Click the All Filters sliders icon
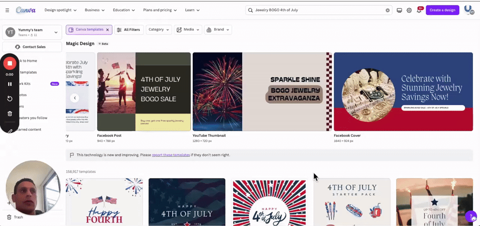This screenshot has width=480, height=226. (120, 30)
